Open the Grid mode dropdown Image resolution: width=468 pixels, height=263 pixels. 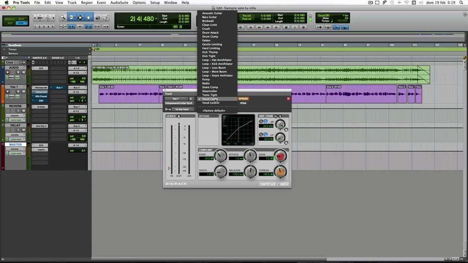[21, 23]
